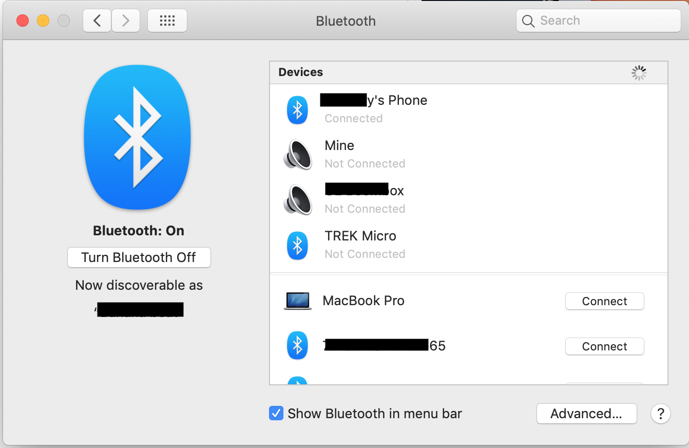Click the magnifying glass in Search field
Screen dimensions: 689x448
[528, 21]
